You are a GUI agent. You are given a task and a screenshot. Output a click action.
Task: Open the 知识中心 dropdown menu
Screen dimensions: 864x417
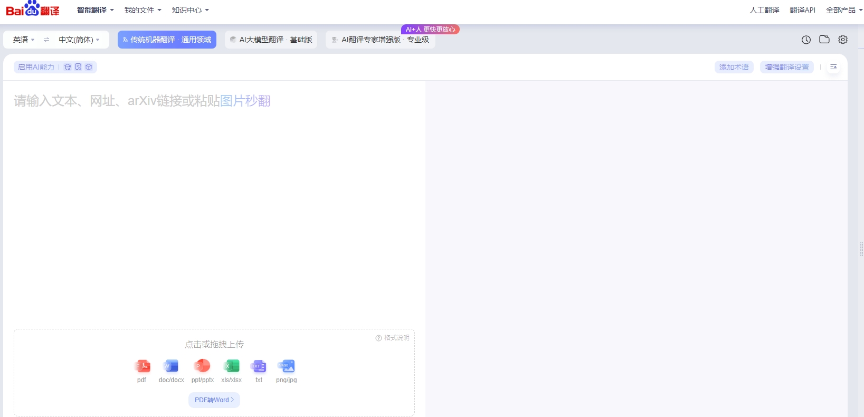(190, 10)
